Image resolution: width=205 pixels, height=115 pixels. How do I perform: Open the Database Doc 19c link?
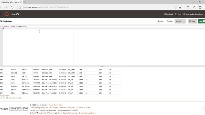65,108
